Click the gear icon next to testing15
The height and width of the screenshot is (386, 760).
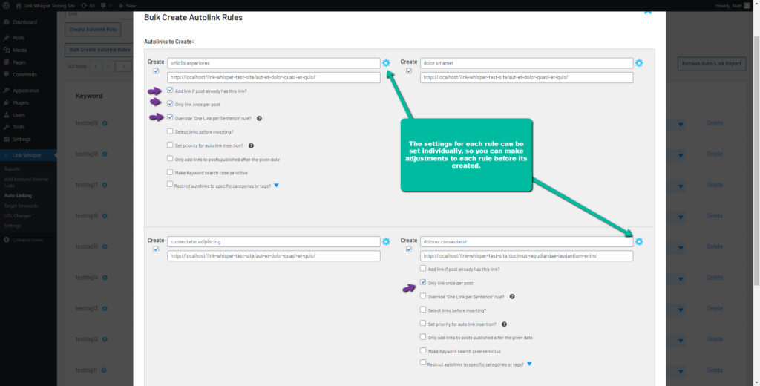click(105, 247)
